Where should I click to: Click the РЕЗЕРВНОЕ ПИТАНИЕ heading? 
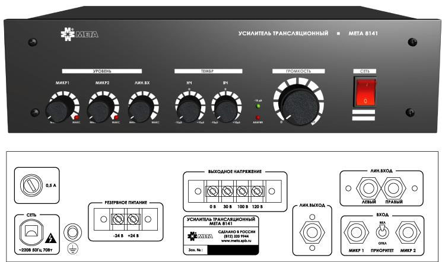click(x=126, y=203)
